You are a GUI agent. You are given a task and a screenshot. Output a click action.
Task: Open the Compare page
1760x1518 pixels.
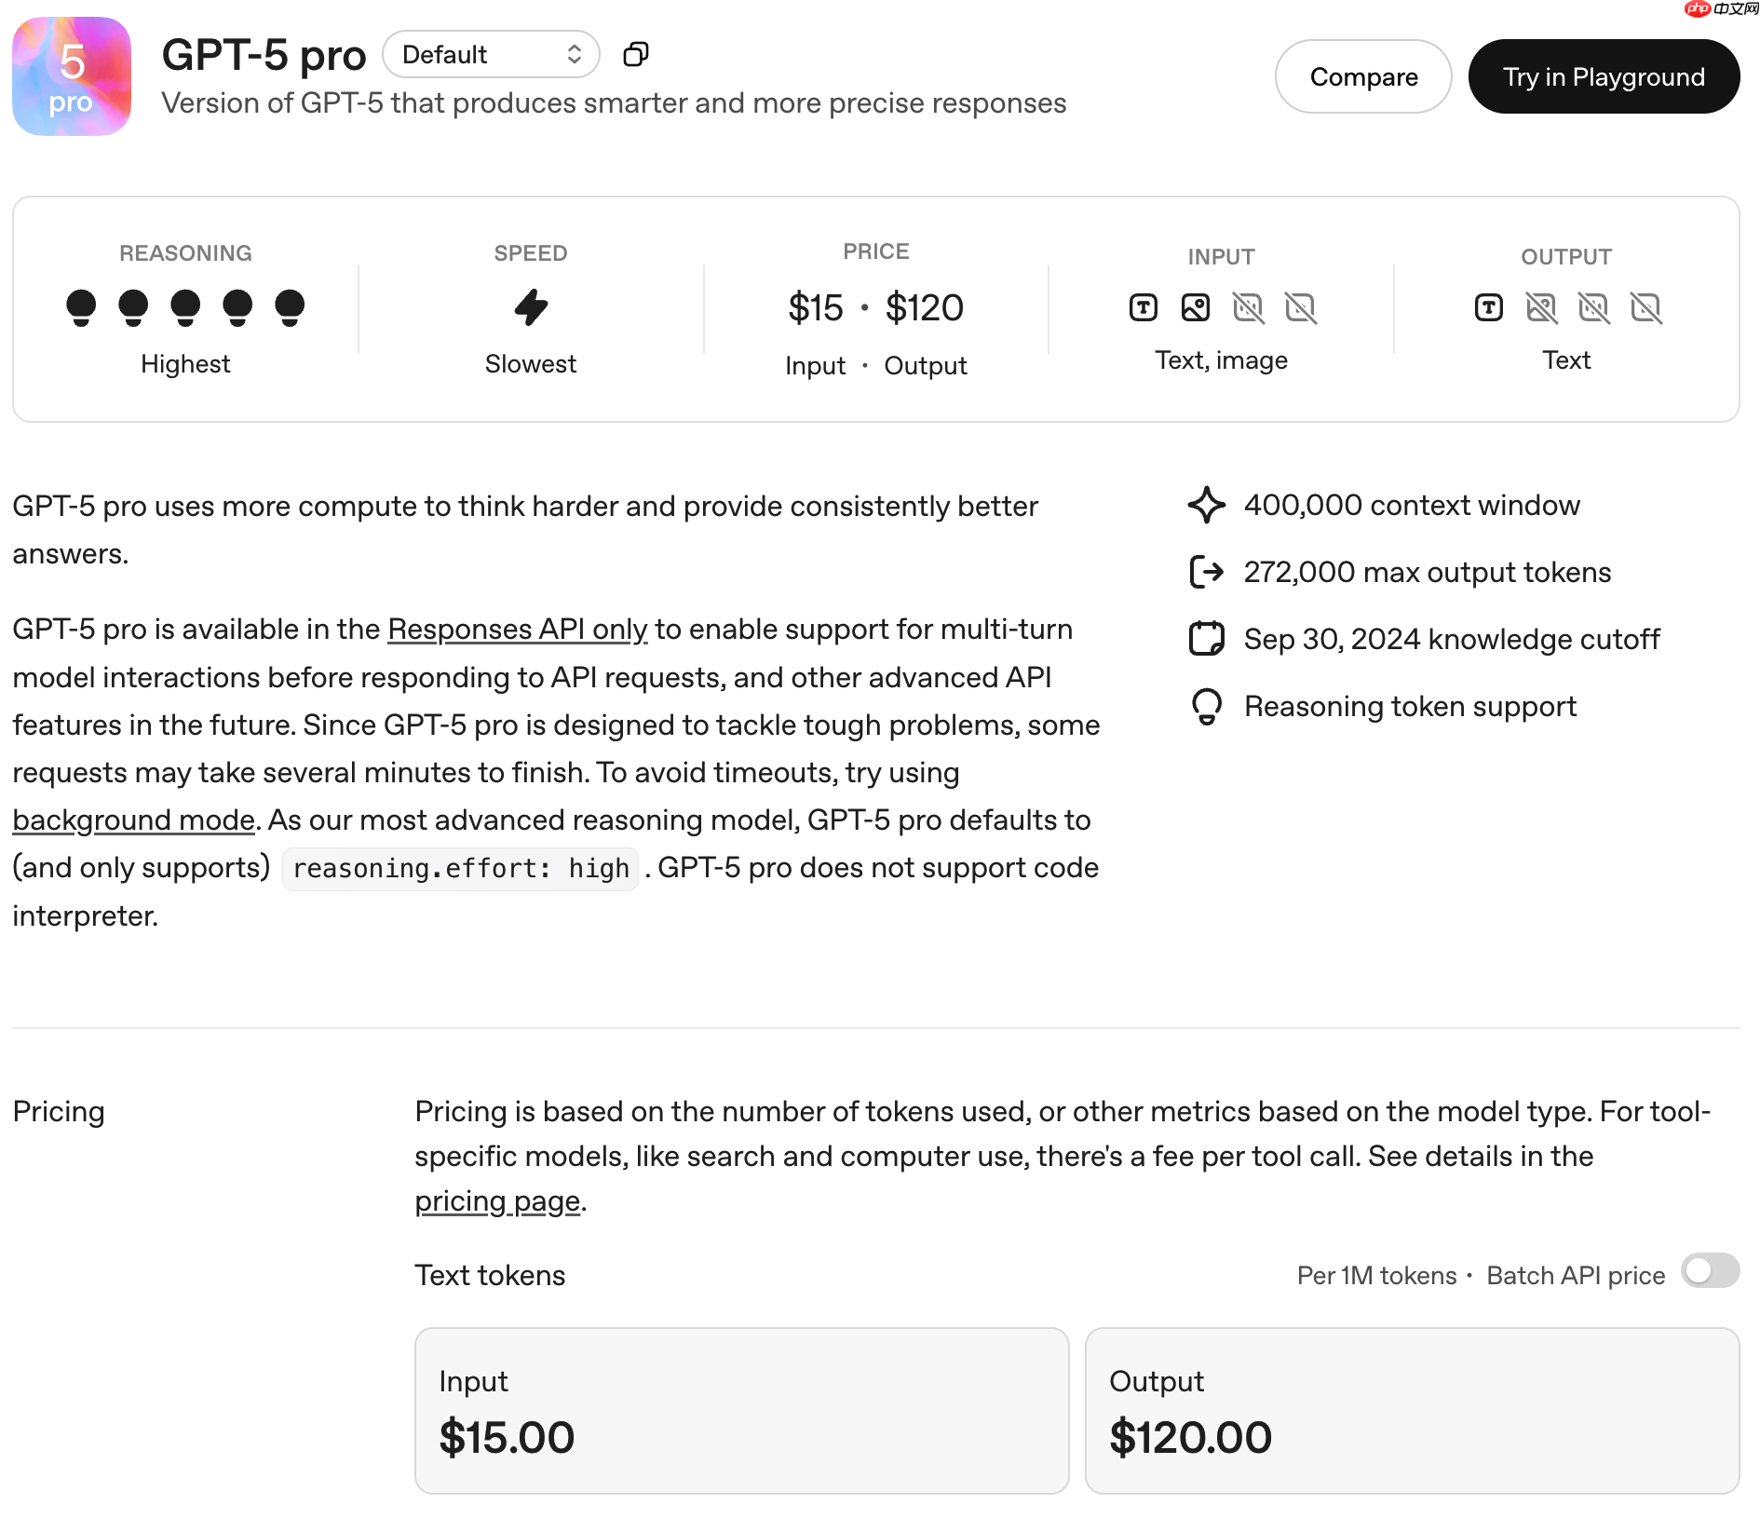point(1362,76)
